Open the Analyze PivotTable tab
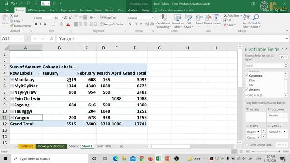This screenshot has width=290, height=163. click(133, 10)
